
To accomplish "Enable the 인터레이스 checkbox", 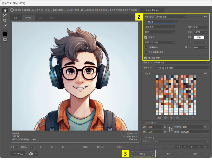I will (x=146, y=47).
